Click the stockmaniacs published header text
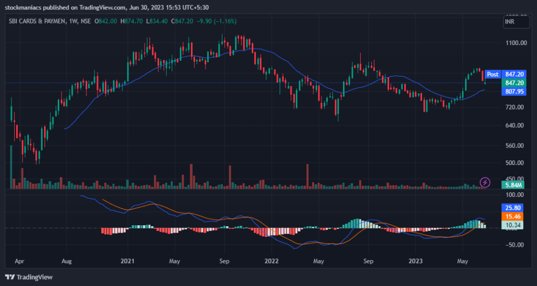Screen dimensions: 537x286 107,7
